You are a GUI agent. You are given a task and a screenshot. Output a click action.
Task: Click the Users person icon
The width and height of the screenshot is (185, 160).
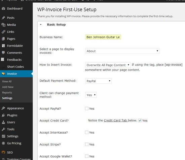coord(3,122)
